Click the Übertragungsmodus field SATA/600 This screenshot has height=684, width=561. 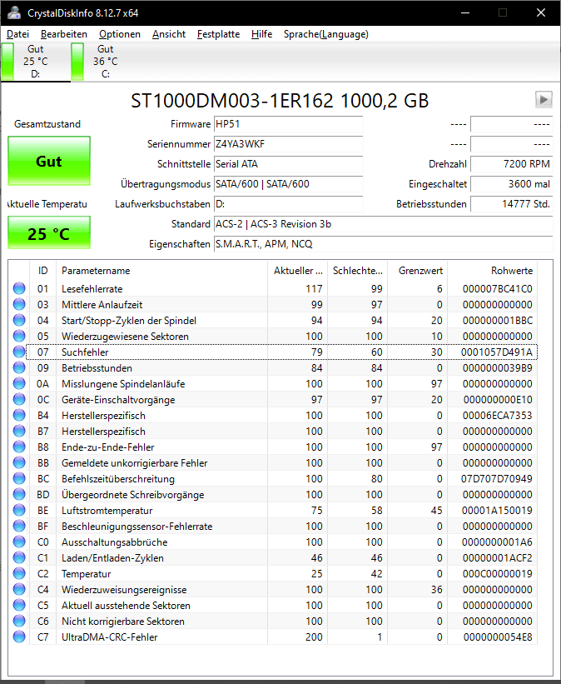tap(289, 184)
